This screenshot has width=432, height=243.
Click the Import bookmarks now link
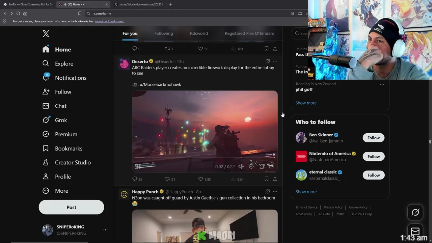(x=109, y=21)
